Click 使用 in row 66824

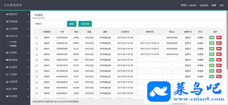pos(212,65)
